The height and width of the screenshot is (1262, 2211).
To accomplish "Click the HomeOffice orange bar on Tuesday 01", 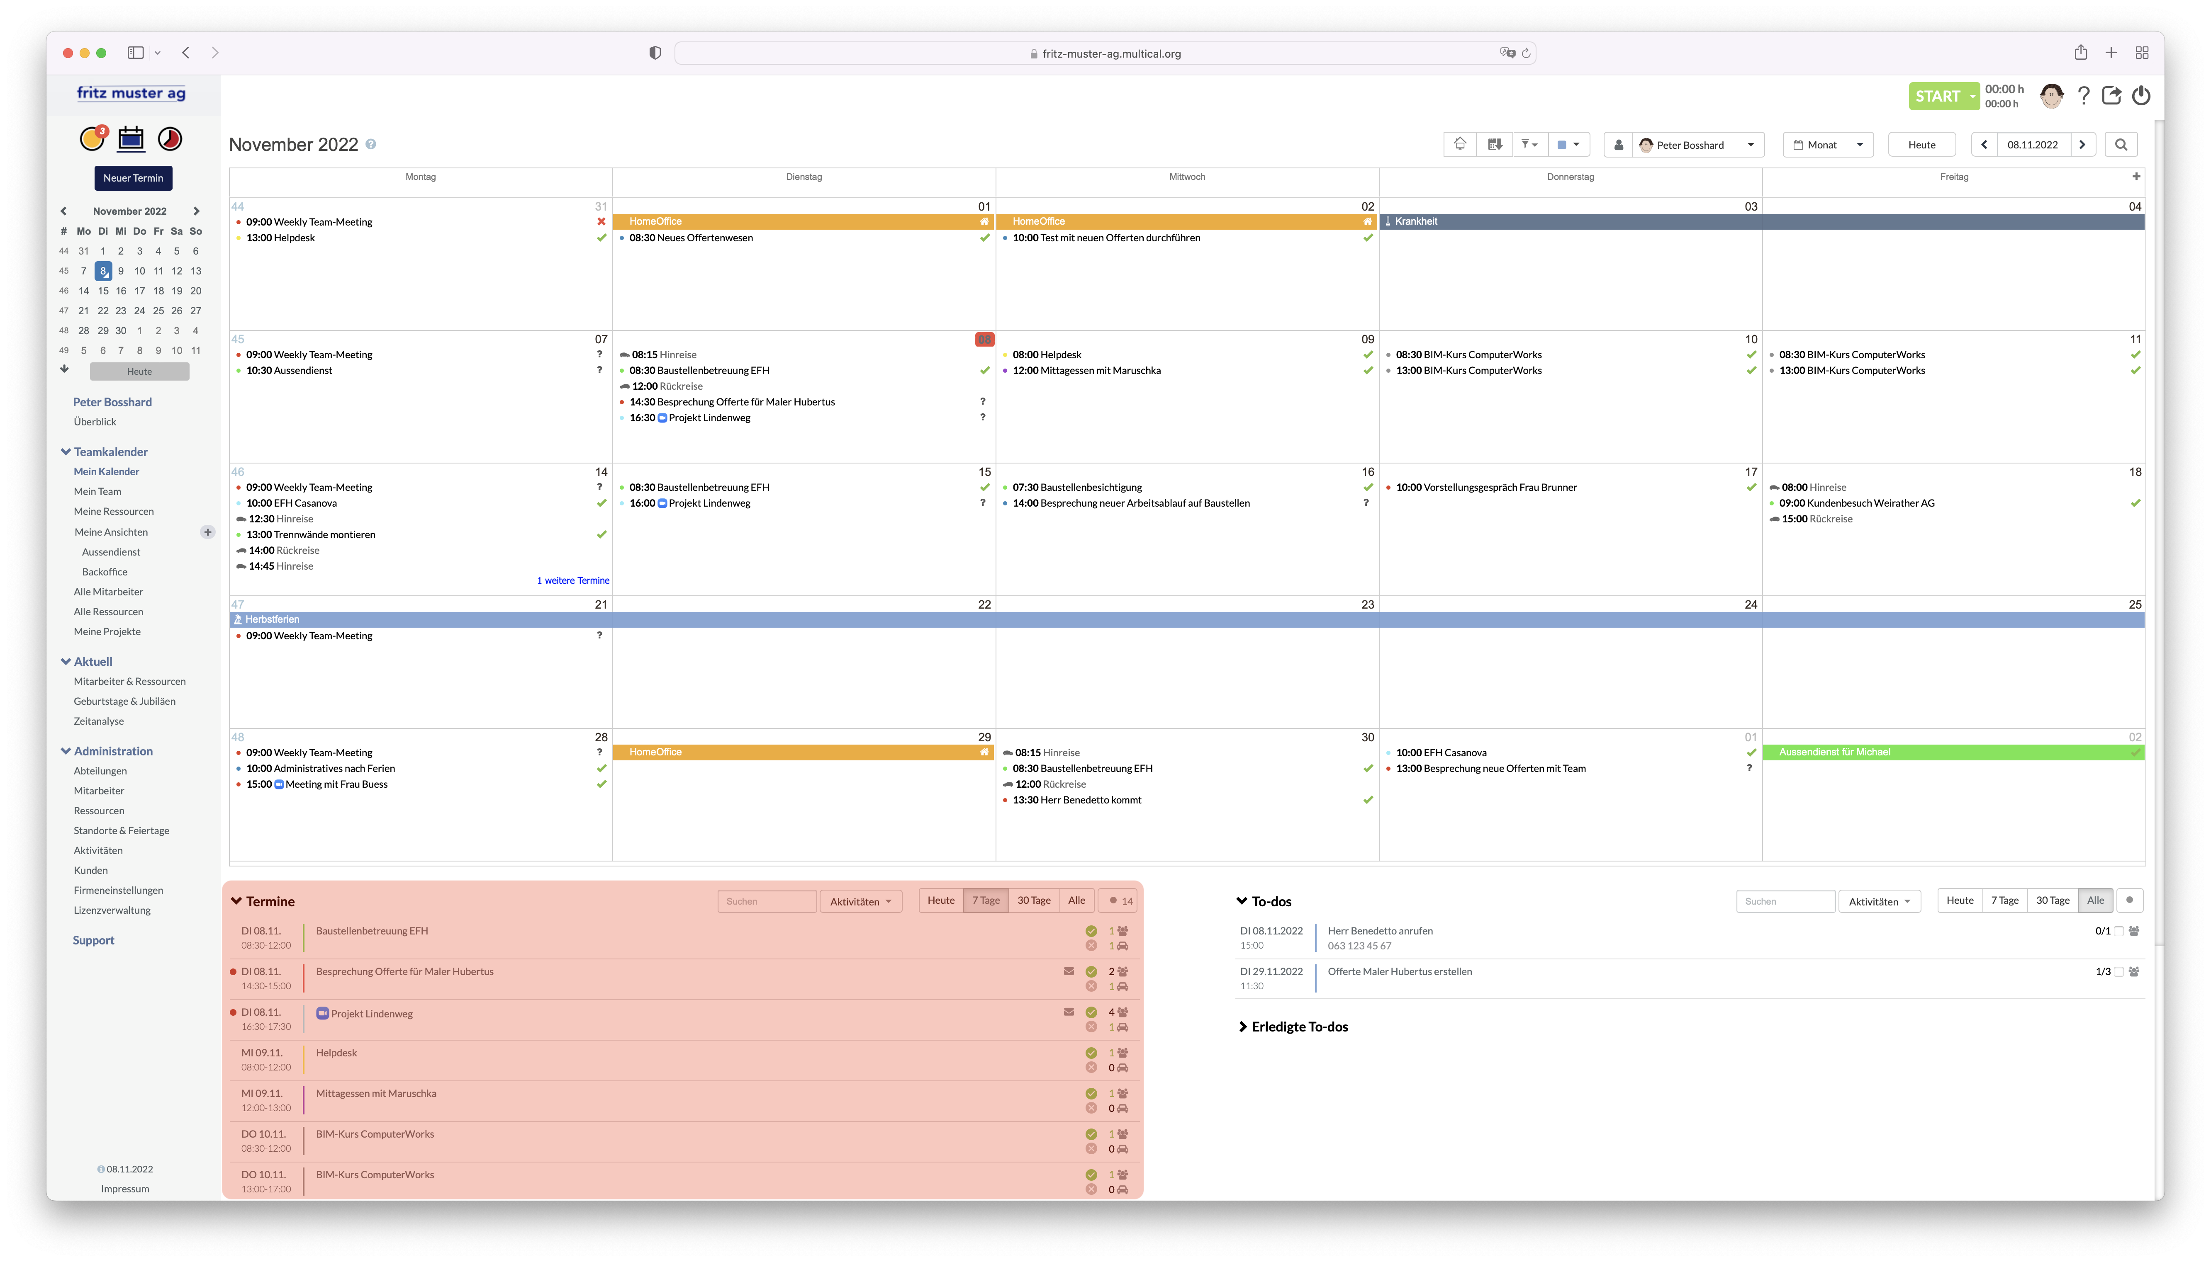I will pos(803,222).
